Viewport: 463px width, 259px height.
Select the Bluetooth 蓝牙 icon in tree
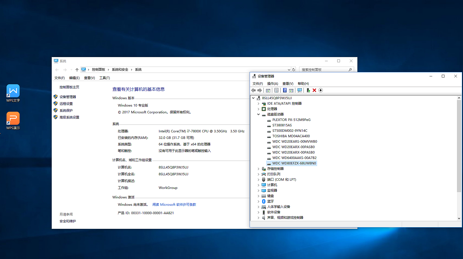point(264,201)
